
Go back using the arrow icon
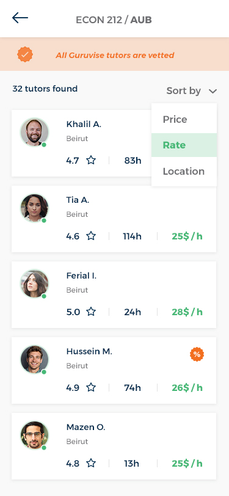click(x=20, y=18)
